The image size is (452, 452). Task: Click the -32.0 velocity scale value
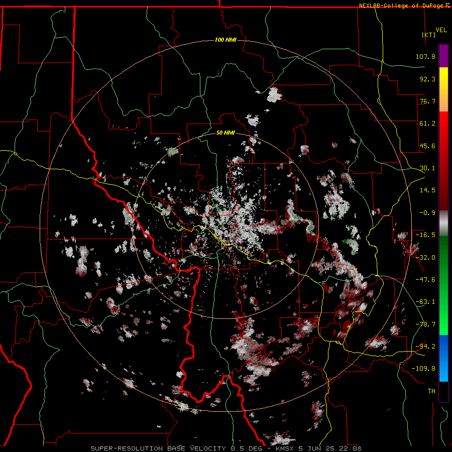point(425,258)
